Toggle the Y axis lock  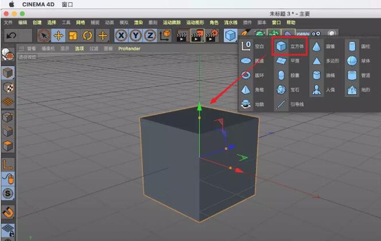[135, 36]
